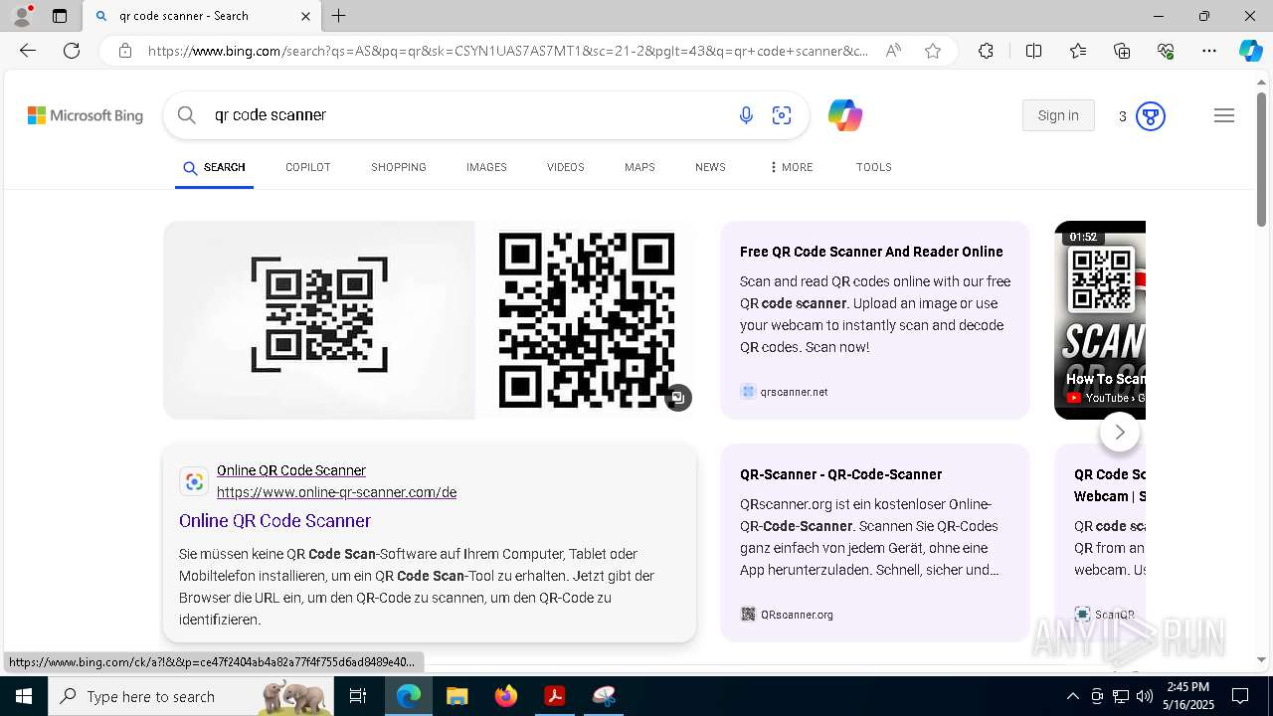Open large black QR code image
Image resolution: width=1273 pixels, height=716 pixels.
(586, 320)
